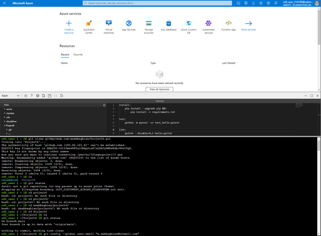This screenshot has height=236, width=321.
Task: Open Storage accounts service
Action: click(148, 27)
